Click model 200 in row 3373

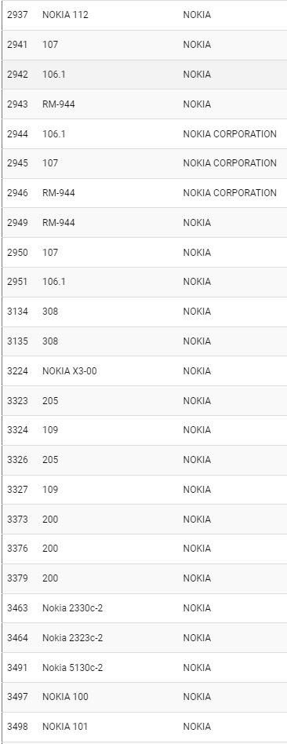(x=50, y=519)
